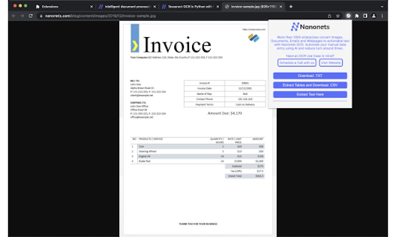This screenshot has height=237, width=396.
Task: Switch to Tesseract OCR in Python tab
Action: point(191,7)
